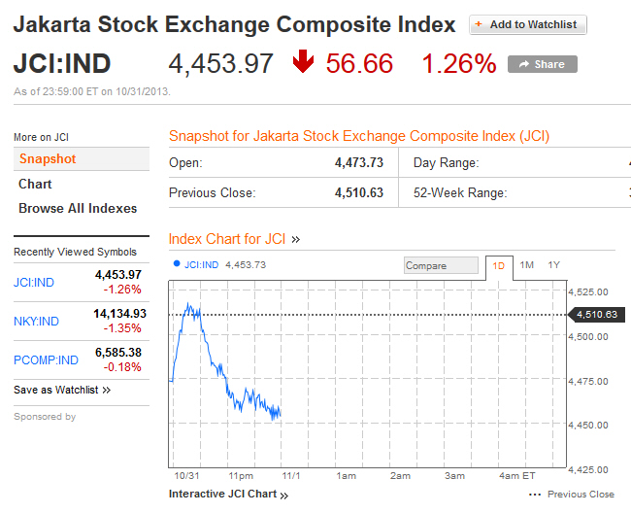The width and height of the screenshot is (631, 513).
Task: Open the Chart sidebar item
Action: (x=35, y=184)
